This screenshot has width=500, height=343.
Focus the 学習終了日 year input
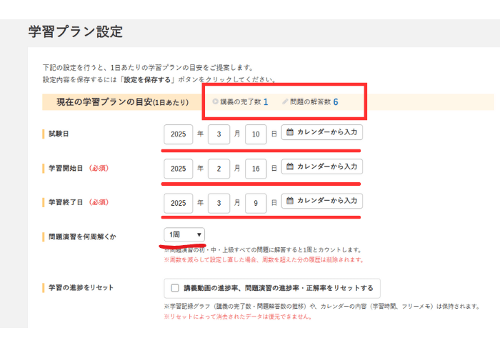click(x=178, y=203)
